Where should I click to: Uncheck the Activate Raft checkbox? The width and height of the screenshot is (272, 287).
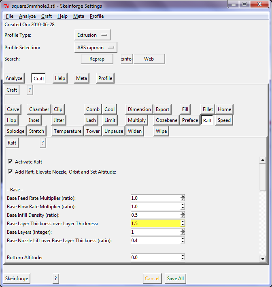click(10, 162)
